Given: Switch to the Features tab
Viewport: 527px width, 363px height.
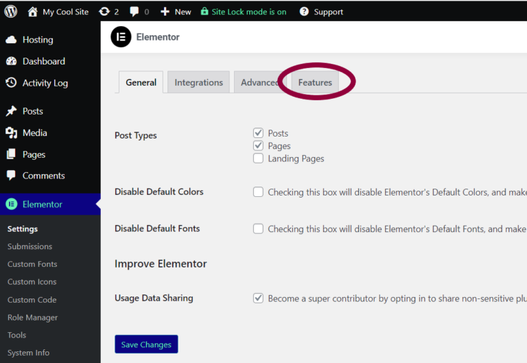Looking at the screenshot, I should click(315, 82).
